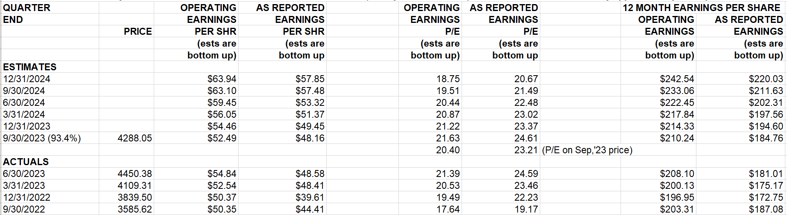Click the 12/31/2022 quarter end cell

pyautogui.click(x=27, y=197)
